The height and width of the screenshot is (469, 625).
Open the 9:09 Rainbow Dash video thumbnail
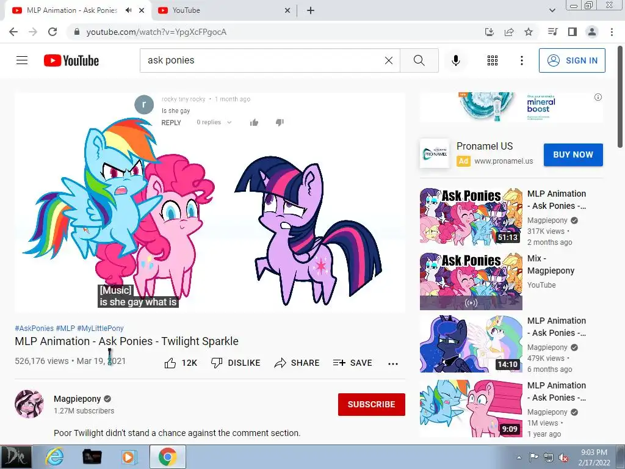(x=471, y=409)
